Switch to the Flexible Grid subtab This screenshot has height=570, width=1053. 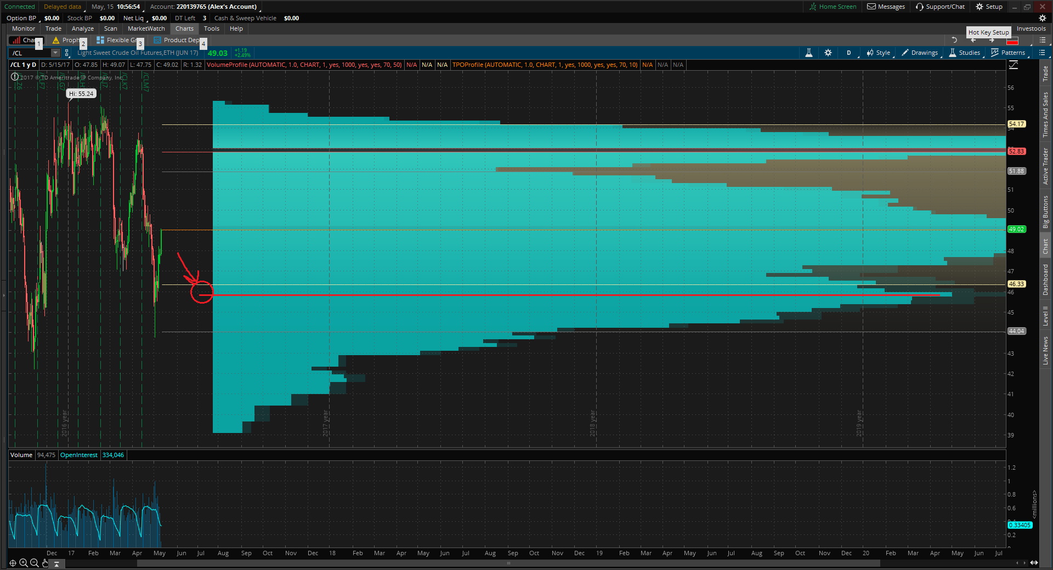118,40
